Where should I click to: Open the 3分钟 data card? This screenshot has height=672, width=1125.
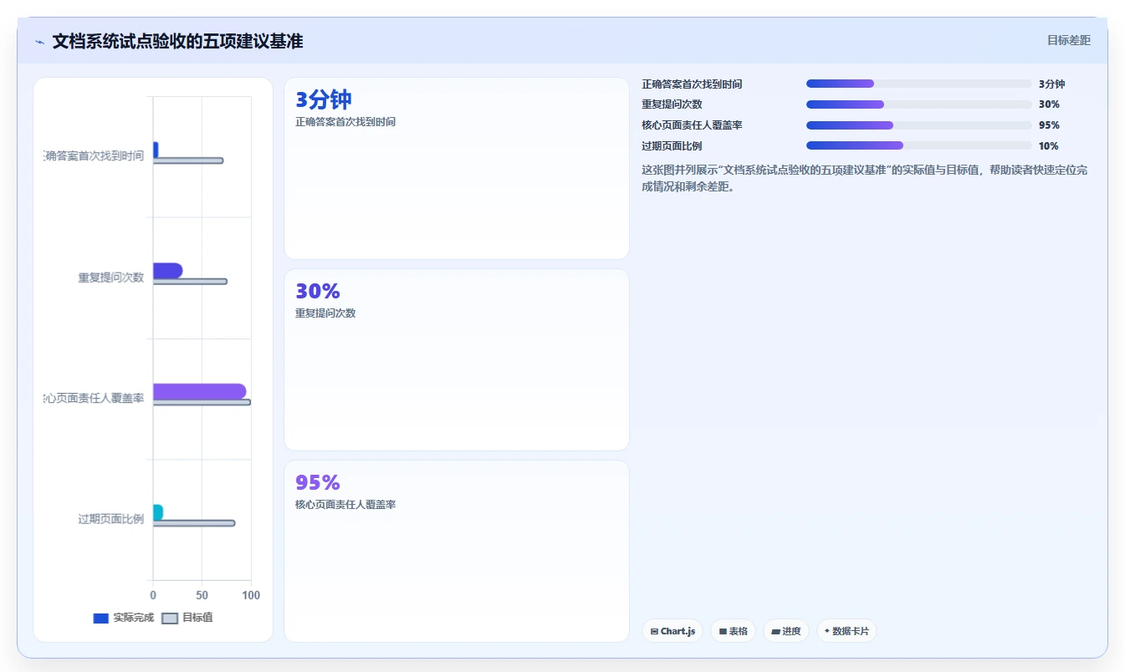coord(457,168)
